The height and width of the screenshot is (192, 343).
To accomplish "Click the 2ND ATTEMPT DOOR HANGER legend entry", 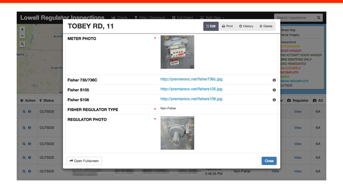I will click(301, 55).
